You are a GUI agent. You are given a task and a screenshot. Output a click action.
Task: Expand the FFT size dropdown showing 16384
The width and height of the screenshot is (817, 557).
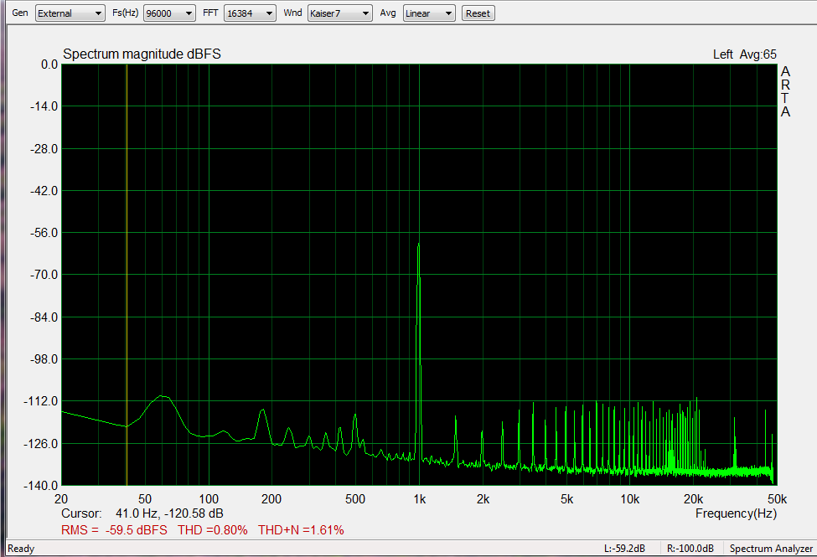coord(250,13)
